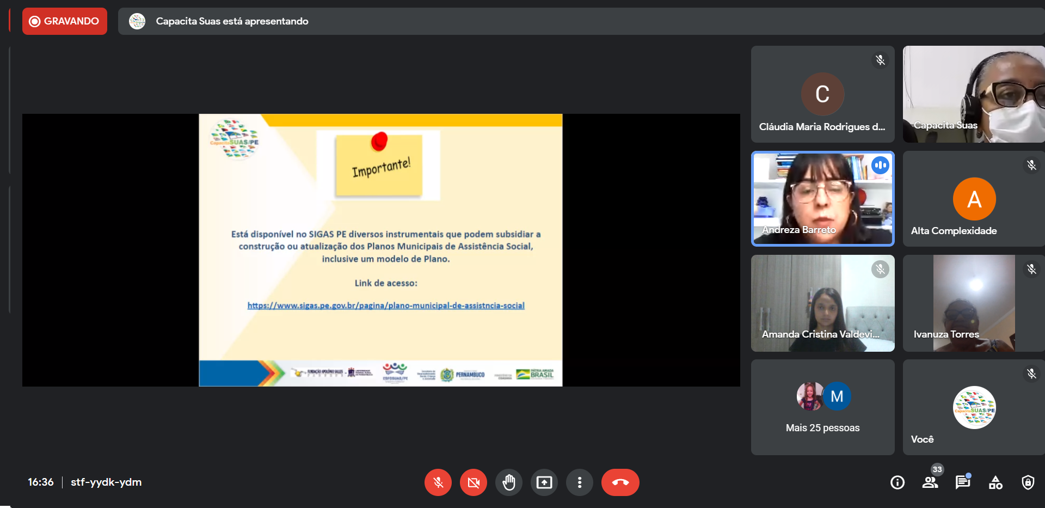The height and width of the screenshot is (508, 1045).
Task: Click the present screen icon
Action: (x=544, y=482)
